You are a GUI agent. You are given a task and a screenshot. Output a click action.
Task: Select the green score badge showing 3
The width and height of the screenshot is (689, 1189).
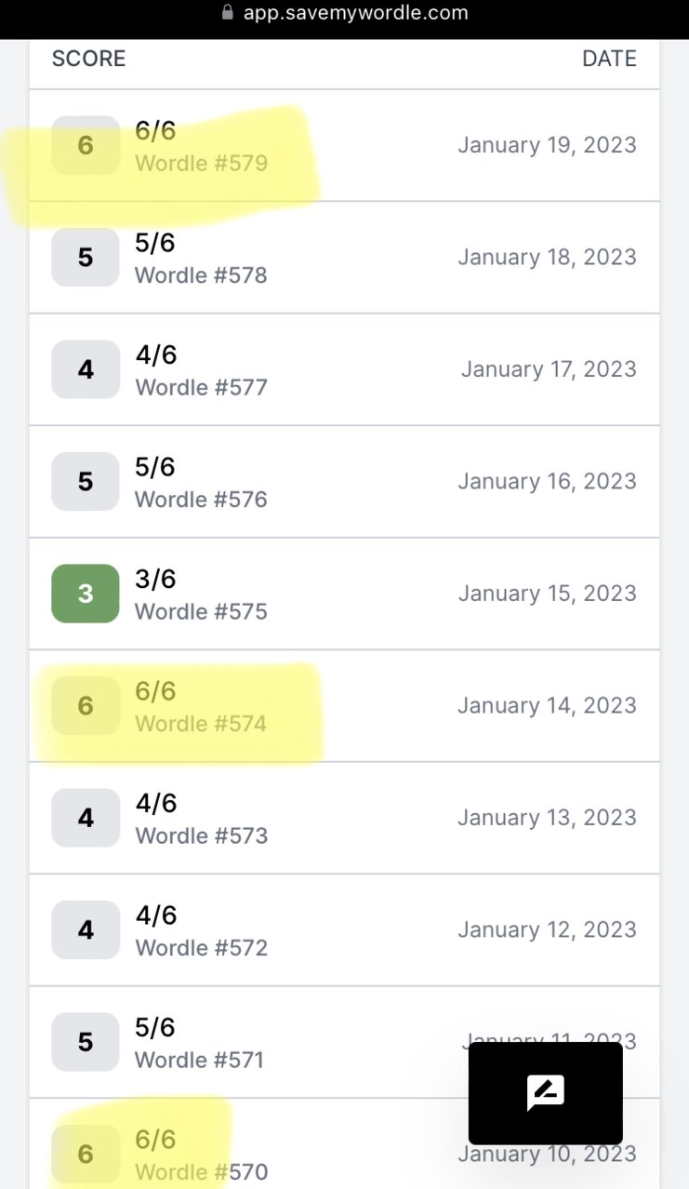[86, 594]
